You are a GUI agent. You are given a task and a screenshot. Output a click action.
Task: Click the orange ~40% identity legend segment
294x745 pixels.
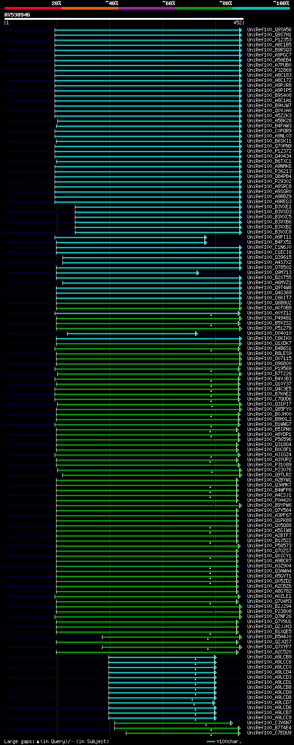pos(90,8)
